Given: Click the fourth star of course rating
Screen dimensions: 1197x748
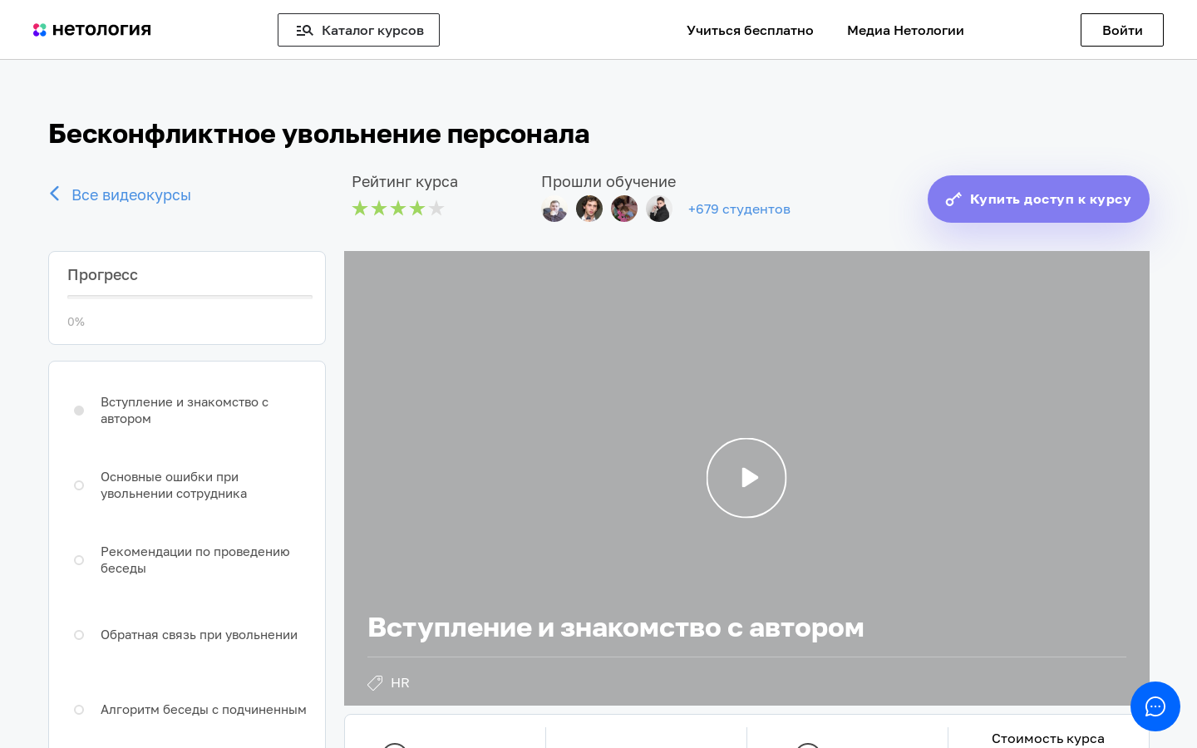Looking at the screenshot, I should [x=417, y=209].
